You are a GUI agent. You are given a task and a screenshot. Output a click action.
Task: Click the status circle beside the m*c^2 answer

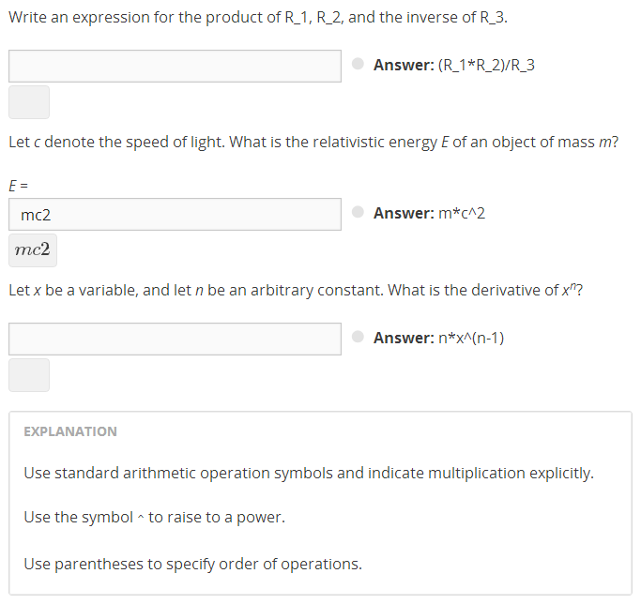(x=359, y=213)
